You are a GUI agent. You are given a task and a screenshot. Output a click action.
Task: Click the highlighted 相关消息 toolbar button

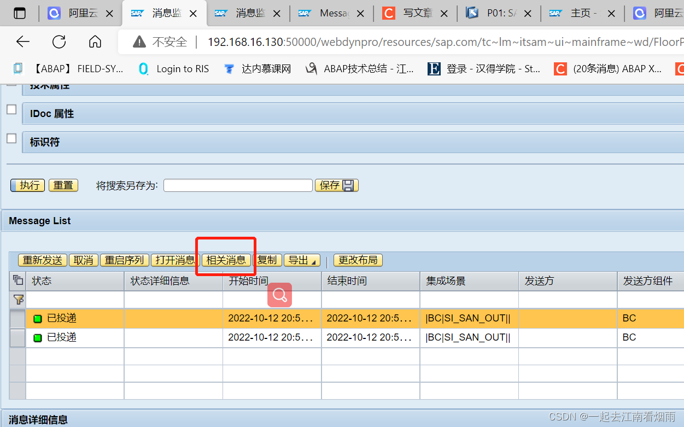click(225, 260)
